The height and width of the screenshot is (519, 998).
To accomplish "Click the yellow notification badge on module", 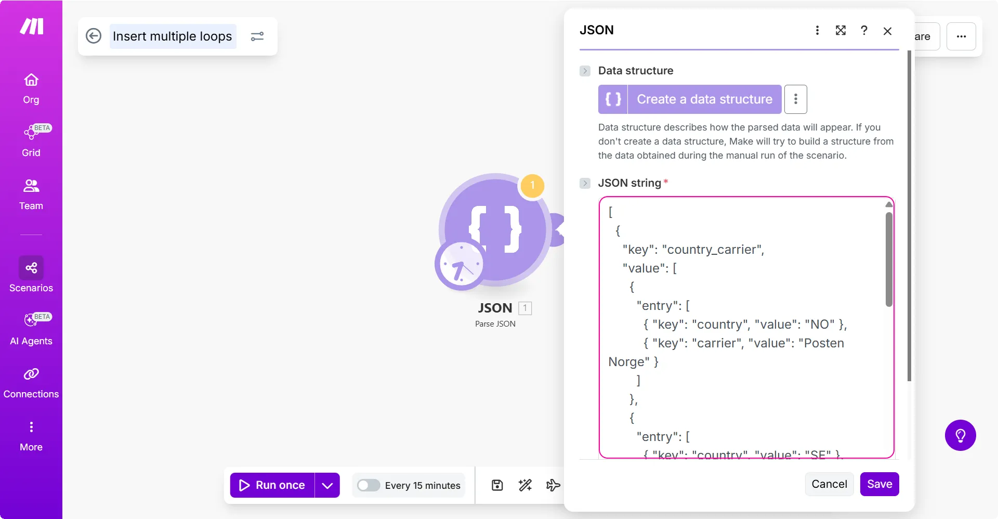I will (532, 186).
